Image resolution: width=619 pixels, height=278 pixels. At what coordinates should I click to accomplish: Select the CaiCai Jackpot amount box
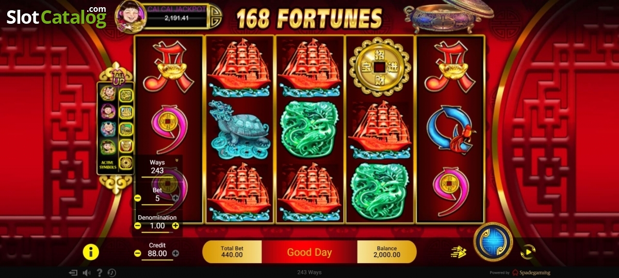point(177,17)
